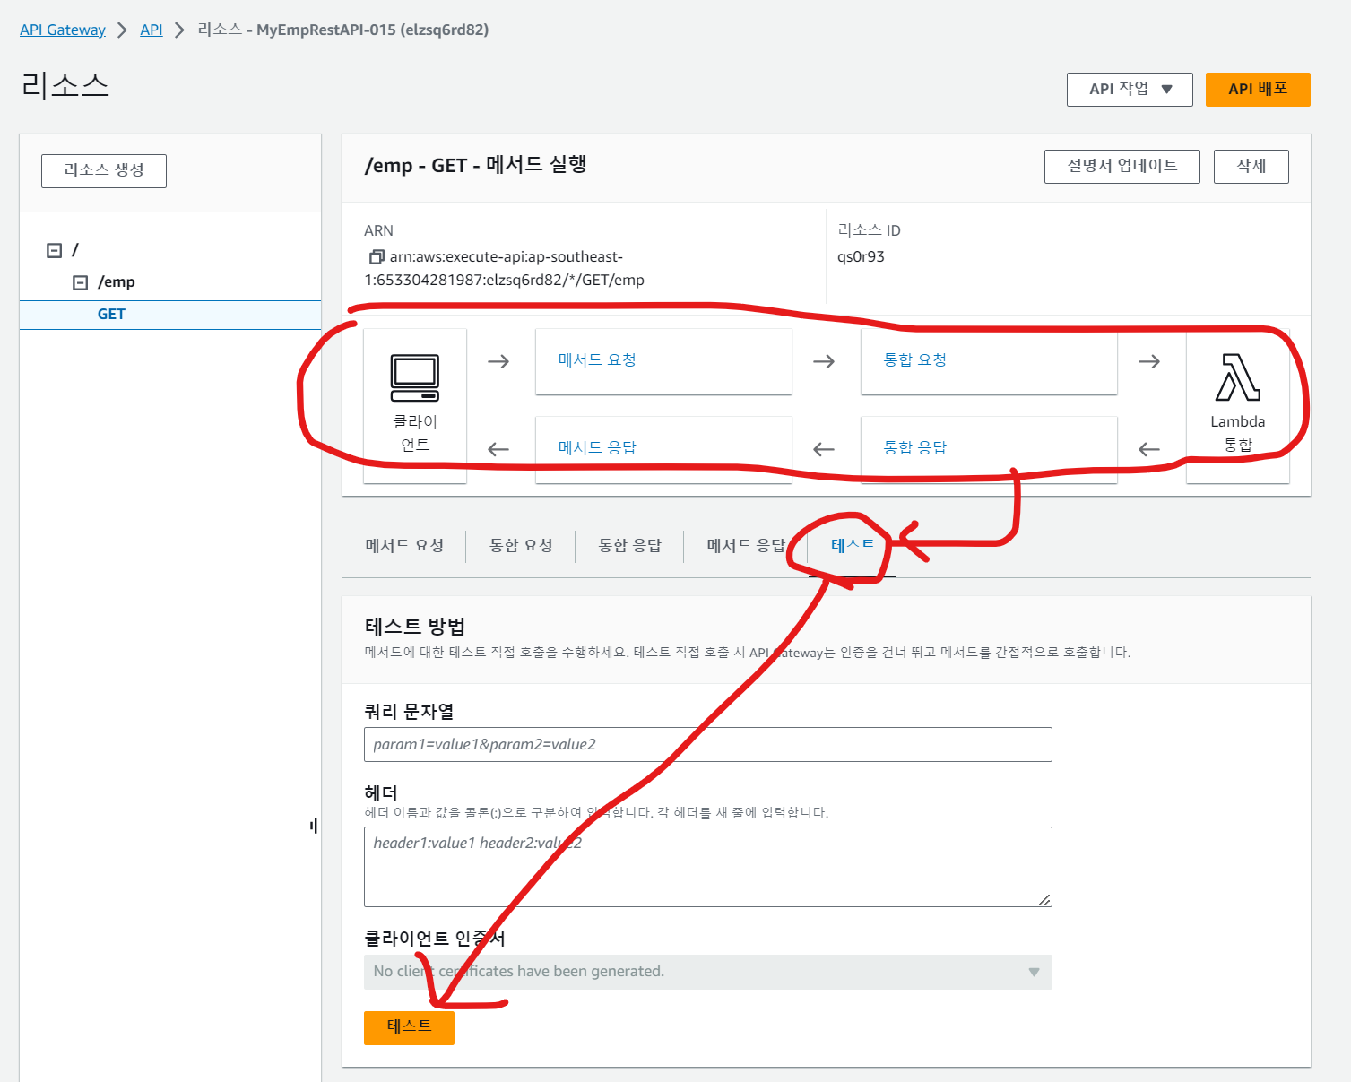The image size is (1351, 1082).
Task: Open the API 작업 dropdown
Action: pos(1130,90)
